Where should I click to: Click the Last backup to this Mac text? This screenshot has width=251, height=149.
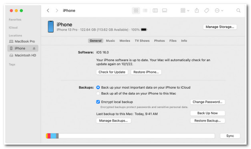[x=127, y=114]
